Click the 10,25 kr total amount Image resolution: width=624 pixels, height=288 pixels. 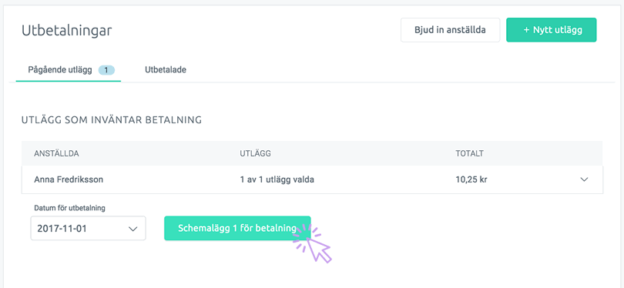471,179
